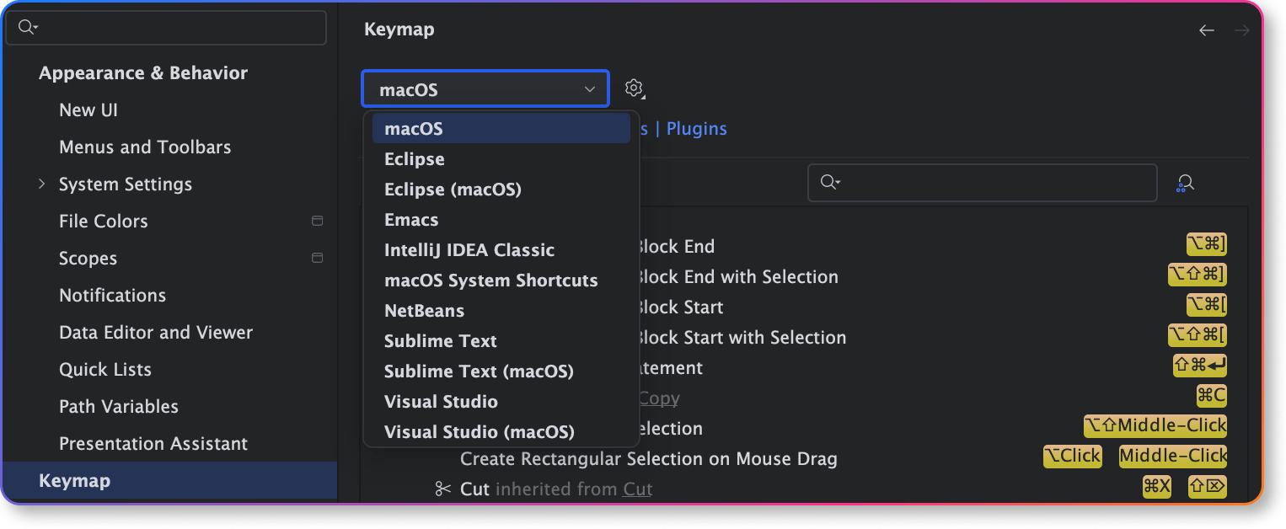Viewport: 1286px width, 529px height.
Task: Click the ⌥⇧⌘] shortcut badge
Action: click(1197, 275)
